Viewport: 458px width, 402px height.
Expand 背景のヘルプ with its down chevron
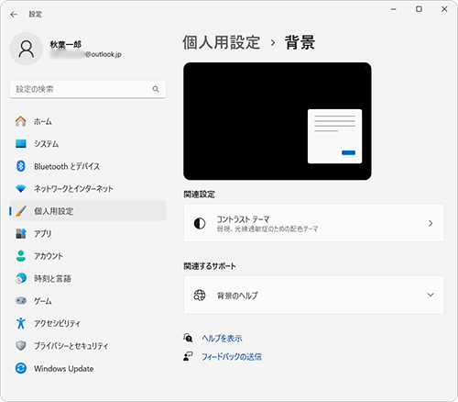pyautogui.click(x=431, y=295)
